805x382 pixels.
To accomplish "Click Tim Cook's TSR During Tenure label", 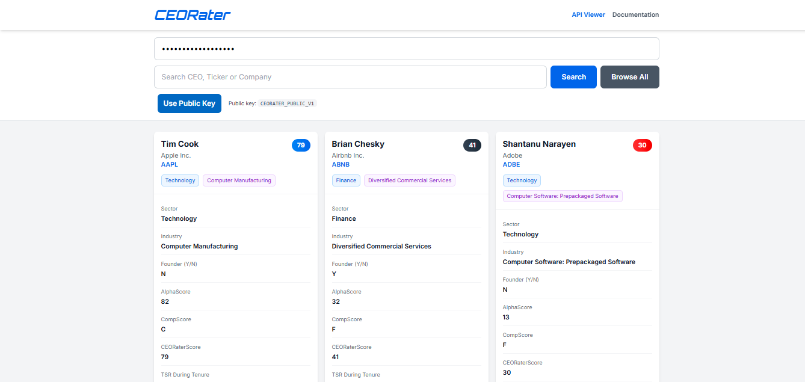I will click(x=185, y=375).
